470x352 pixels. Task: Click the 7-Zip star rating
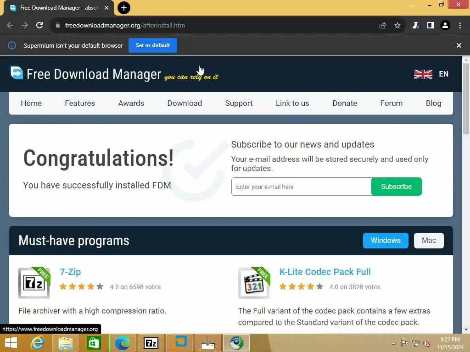[81, 286]
